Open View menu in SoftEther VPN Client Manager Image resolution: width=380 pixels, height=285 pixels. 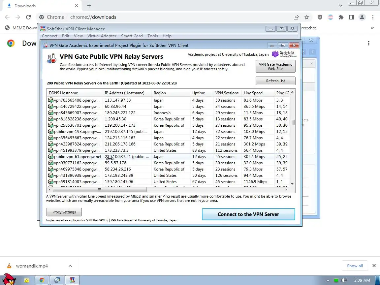pos(78,36)
